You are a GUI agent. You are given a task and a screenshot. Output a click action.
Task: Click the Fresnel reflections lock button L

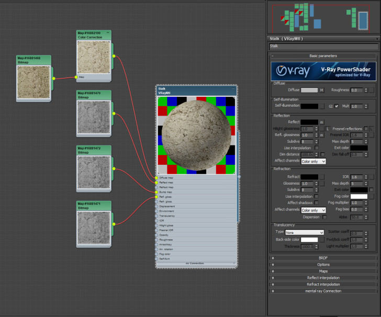click(371, 129)
